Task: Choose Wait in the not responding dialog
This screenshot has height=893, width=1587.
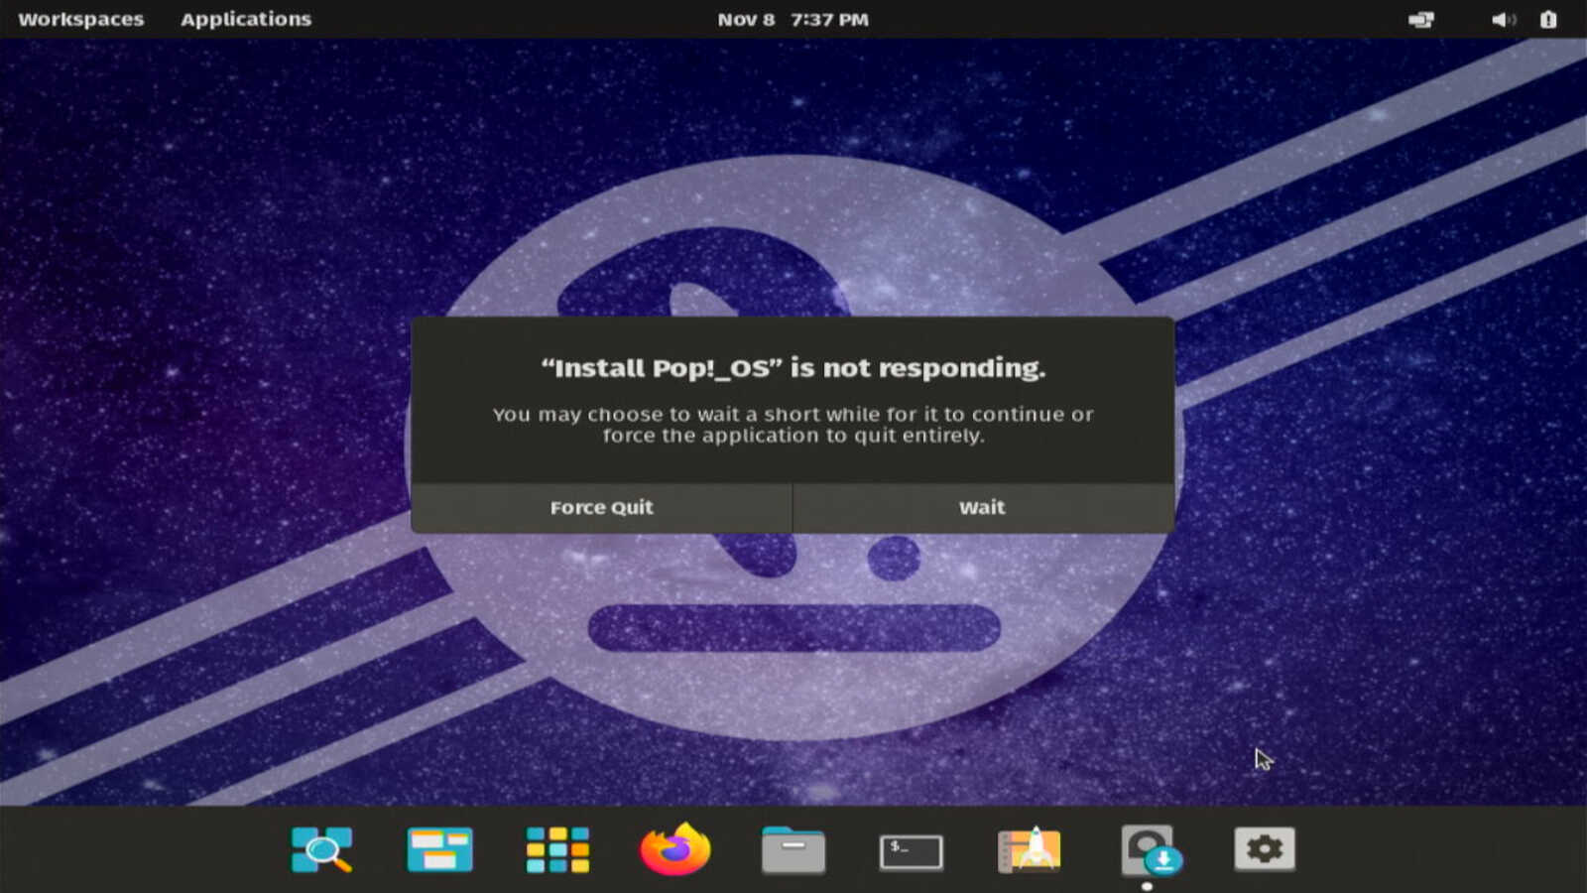Action: tap(983, 507)
